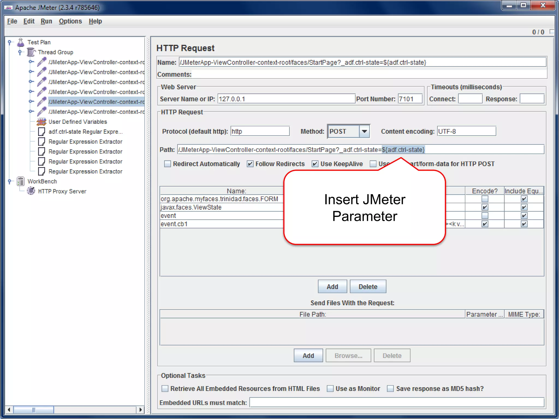This screenshot has width=559, height=419.
Task: Click the Embedded URLs must match field
Action: point(397,402)
